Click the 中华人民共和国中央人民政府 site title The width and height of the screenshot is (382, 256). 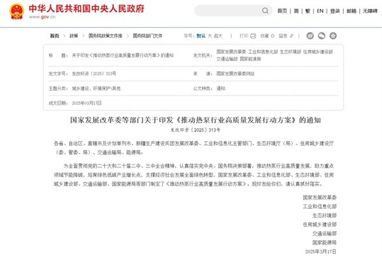click(x=87, y=8)
